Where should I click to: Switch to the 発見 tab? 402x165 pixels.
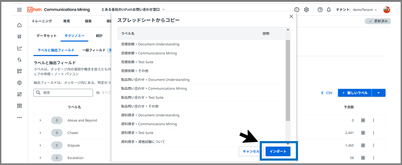click(x=66, y=21)
